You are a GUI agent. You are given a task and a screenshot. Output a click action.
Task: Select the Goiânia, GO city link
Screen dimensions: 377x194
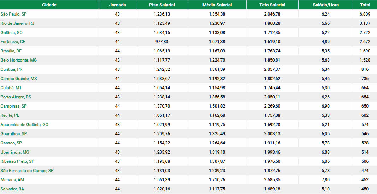[12, 33]
